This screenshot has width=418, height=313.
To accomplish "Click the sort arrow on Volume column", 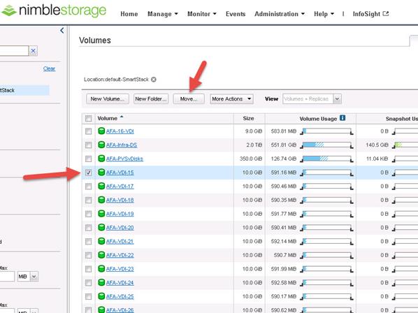I will tap(122, 117).
